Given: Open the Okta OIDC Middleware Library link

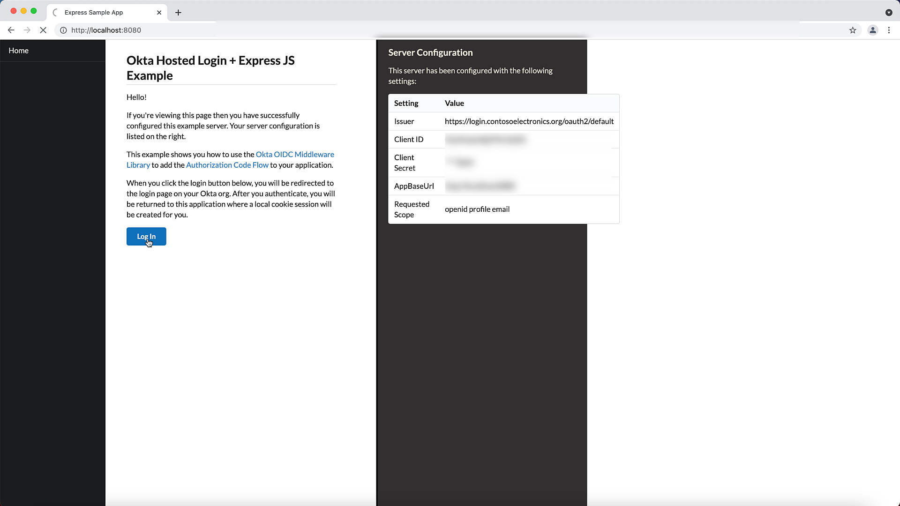Looking at the screenshot, I should (x=295, y=154).
